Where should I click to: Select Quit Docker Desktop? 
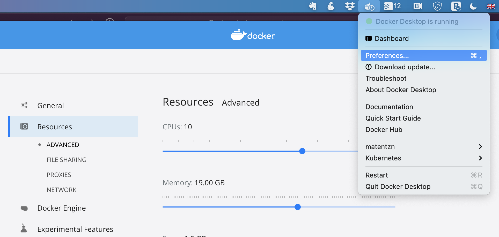point(424,187)
